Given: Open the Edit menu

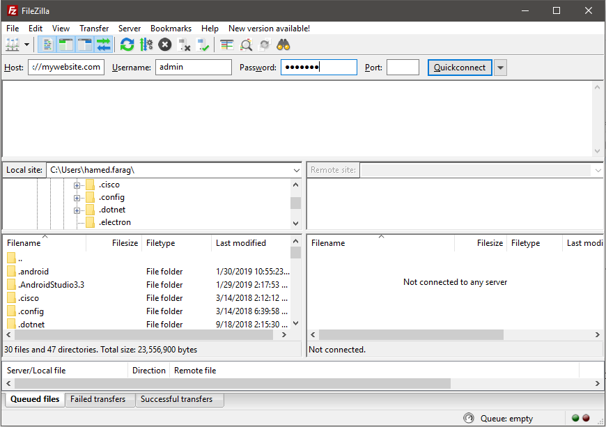Looking at the screenshot, I should pyautogui.click(x=35, y=28).
